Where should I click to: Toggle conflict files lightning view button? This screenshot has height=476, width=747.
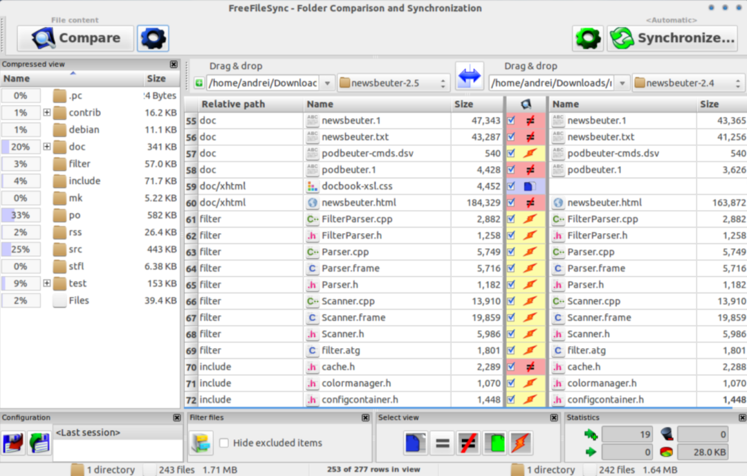coord(521,443)
